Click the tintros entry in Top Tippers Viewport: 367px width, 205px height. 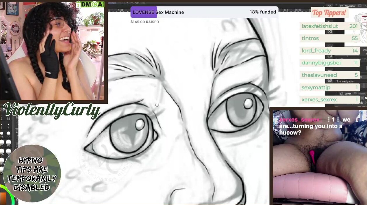(x=329, y=38)
